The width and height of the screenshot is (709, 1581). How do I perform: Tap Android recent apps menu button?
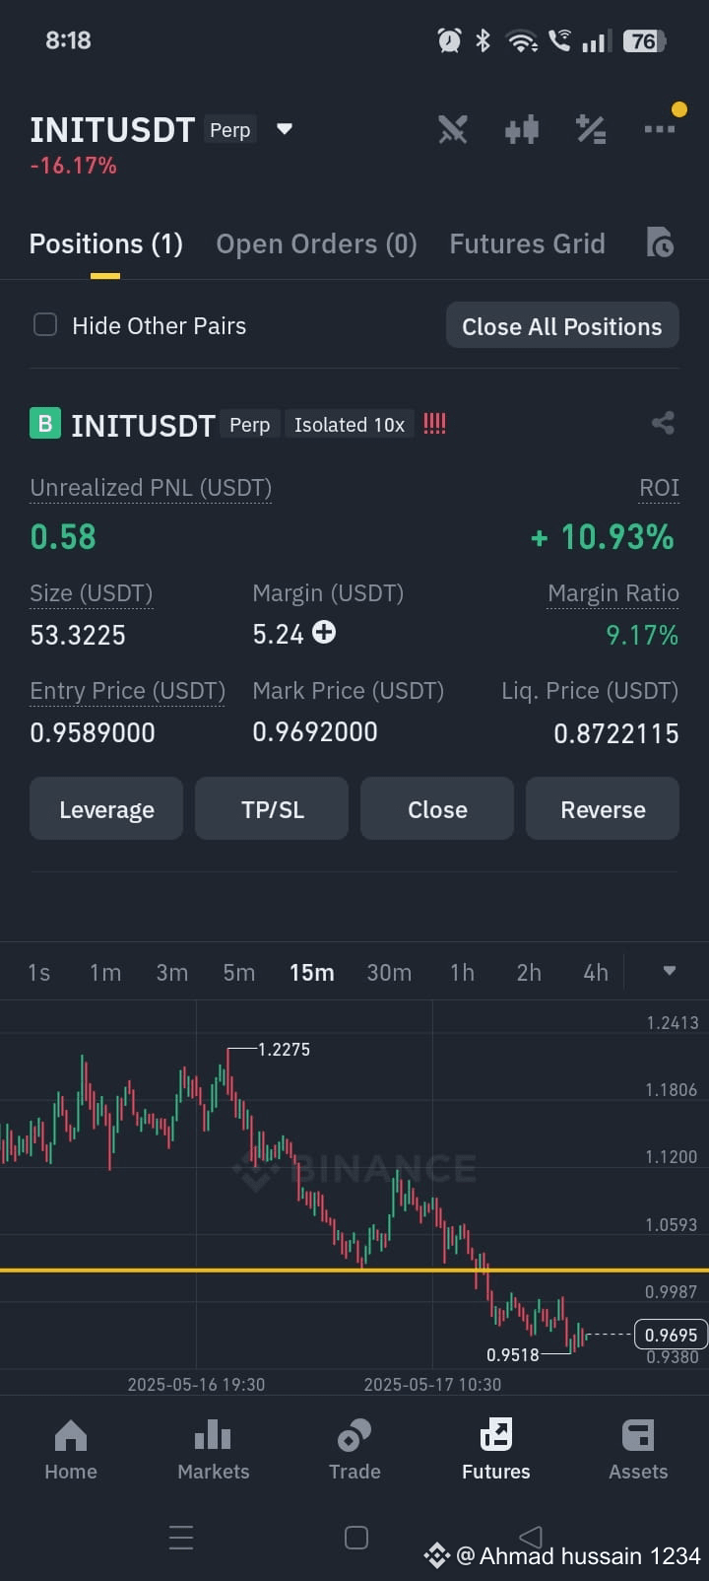[x=181, y=1537]
